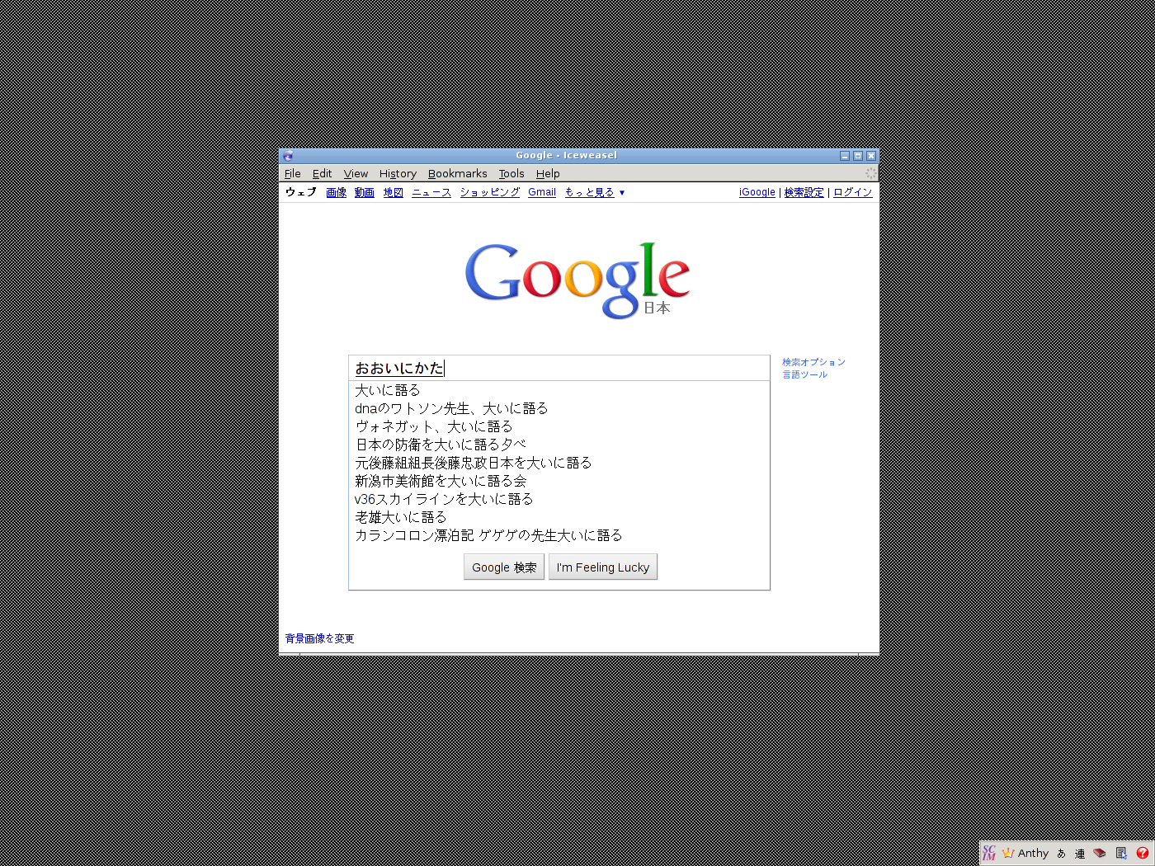
Task: Click the ログイン login link
Action: (x=853, y=192)
